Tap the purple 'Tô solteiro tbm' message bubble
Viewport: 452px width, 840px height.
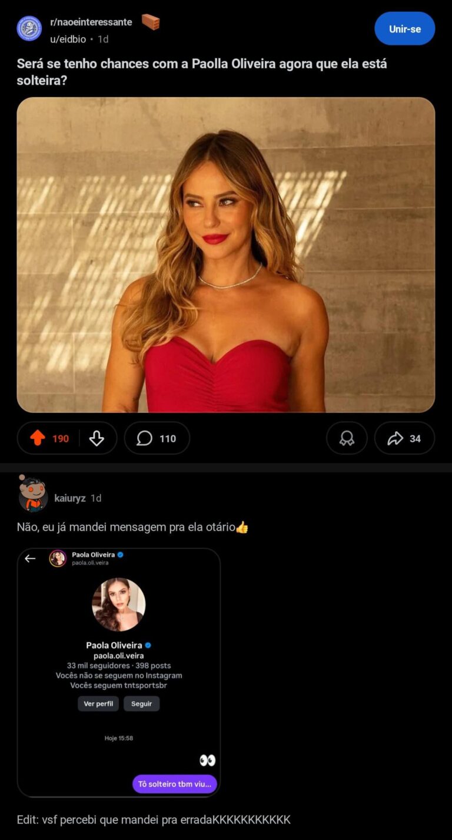174,784
